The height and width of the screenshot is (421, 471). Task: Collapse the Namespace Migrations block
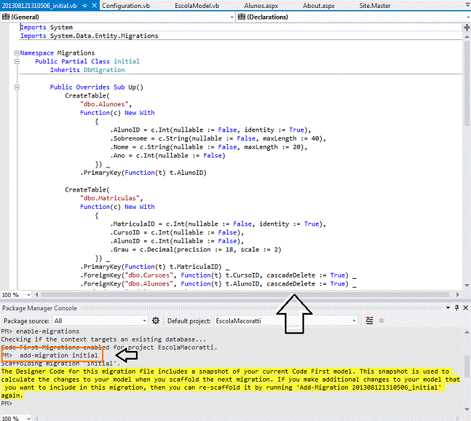[17, 53]
